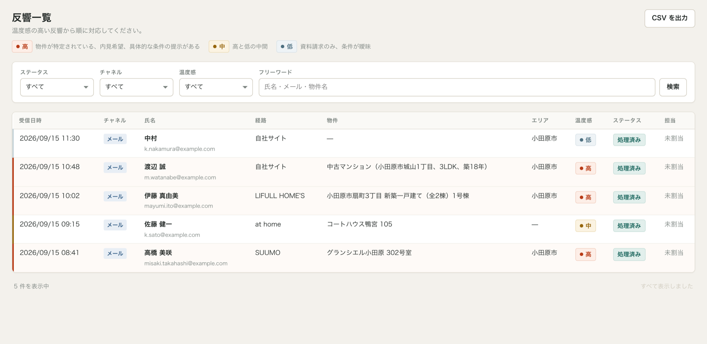Click 処理済み status in 渡辺 誠's row
This screenshot has height=344, width=707.
click(x=629, y=168)
